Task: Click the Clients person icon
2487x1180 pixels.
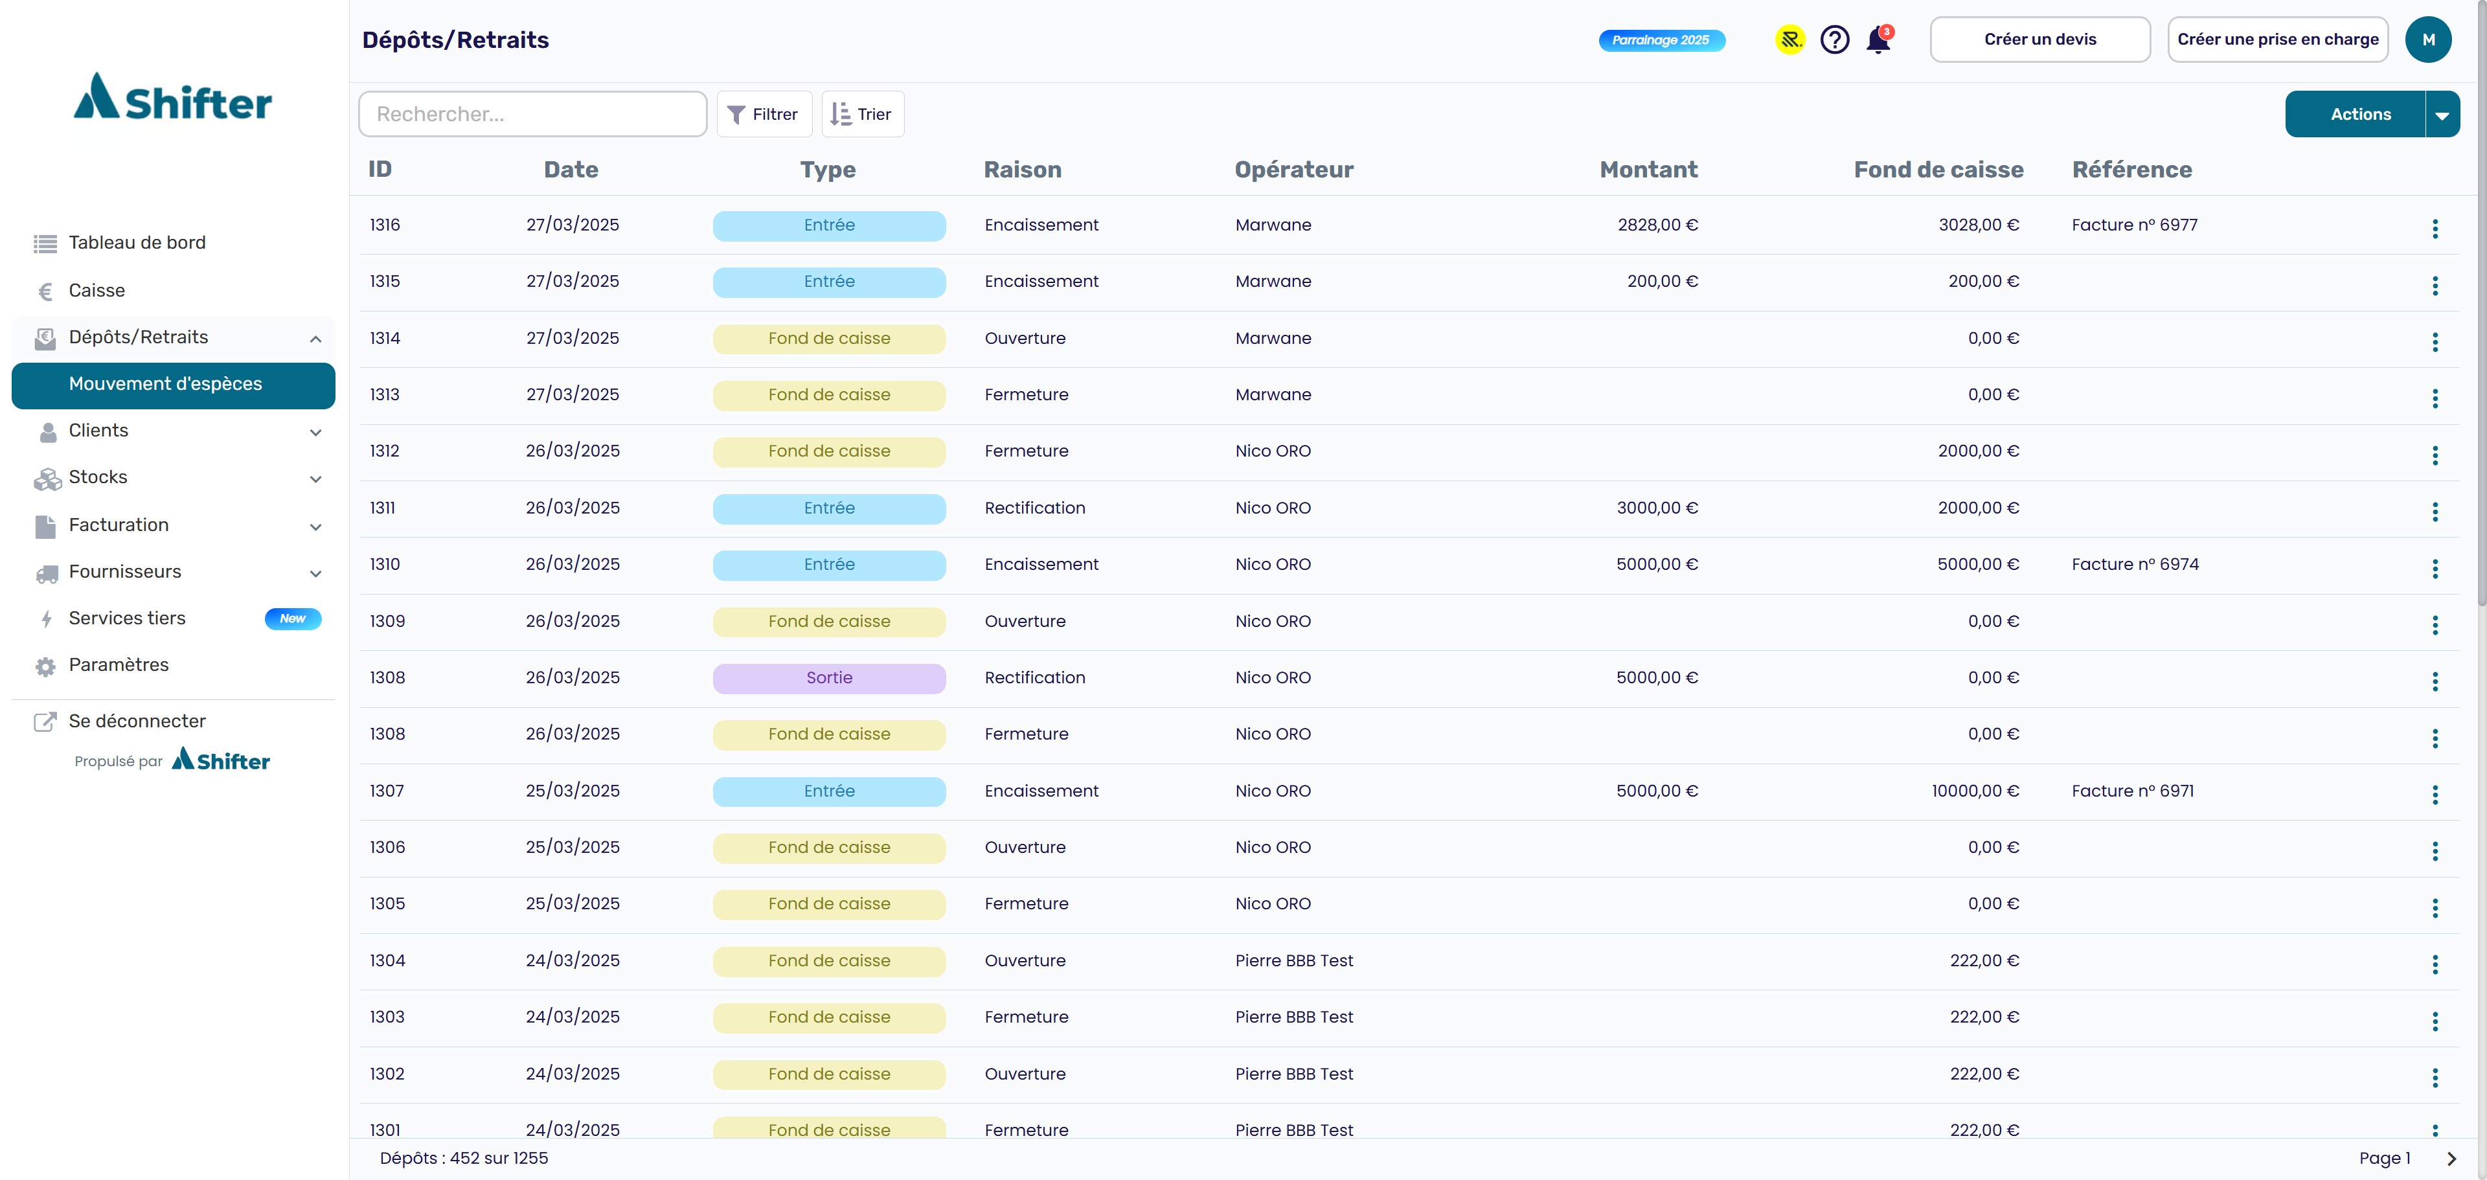Action: (x=47, y=431)
